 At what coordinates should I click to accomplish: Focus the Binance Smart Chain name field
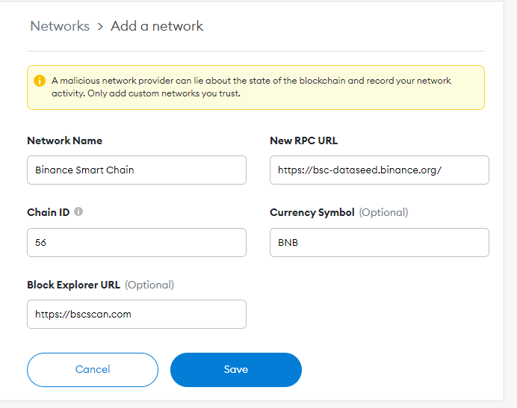click(137, 170)
